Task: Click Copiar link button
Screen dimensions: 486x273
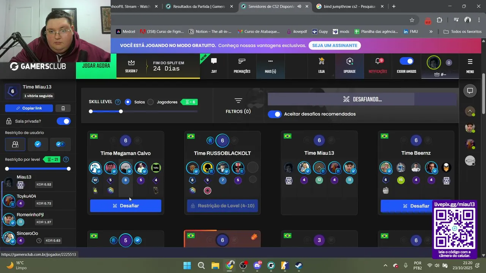Action: coord(29,108)
